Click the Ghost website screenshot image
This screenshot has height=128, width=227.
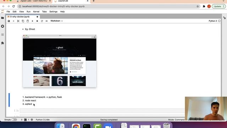60,61
